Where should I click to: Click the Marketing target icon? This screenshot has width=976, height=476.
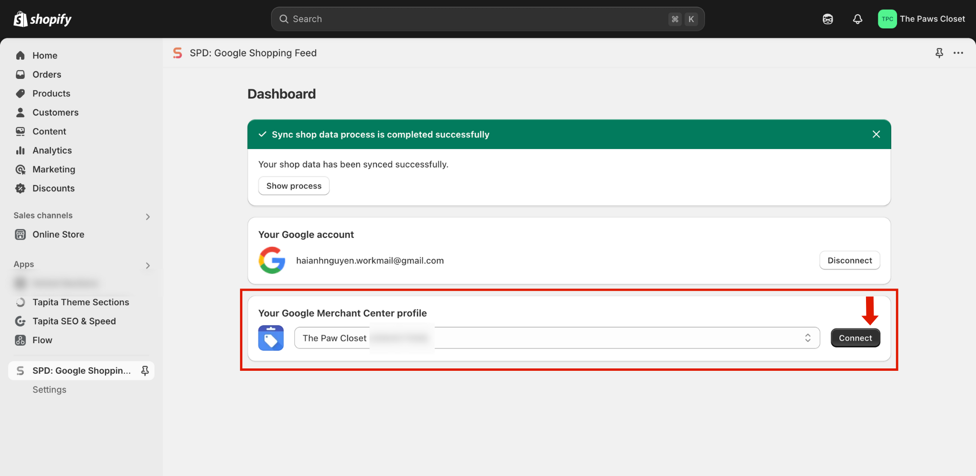point(20,169)
